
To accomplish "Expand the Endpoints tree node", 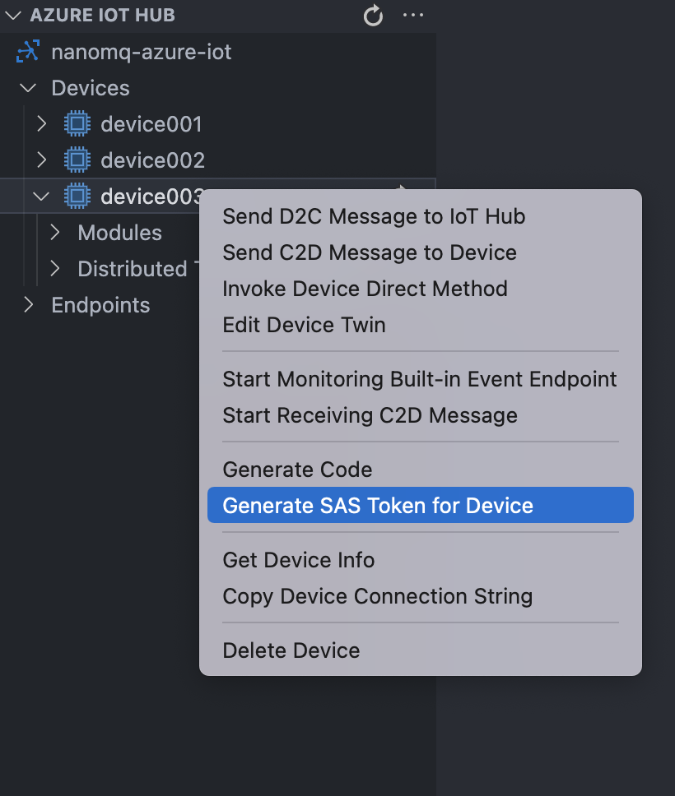I will (29, 305).
